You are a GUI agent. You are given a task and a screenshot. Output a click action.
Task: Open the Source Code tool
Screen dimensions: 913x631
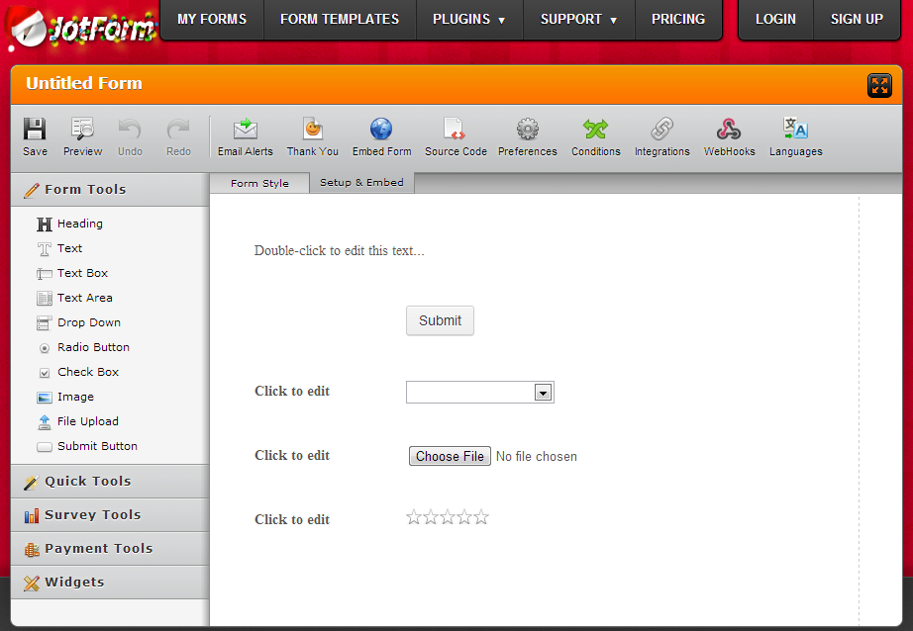point(456,136)
